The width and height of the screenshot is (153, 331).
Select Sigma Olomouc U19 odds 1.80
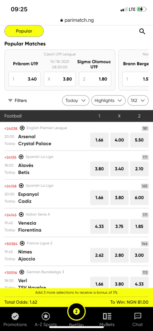[x=95, y=79]
